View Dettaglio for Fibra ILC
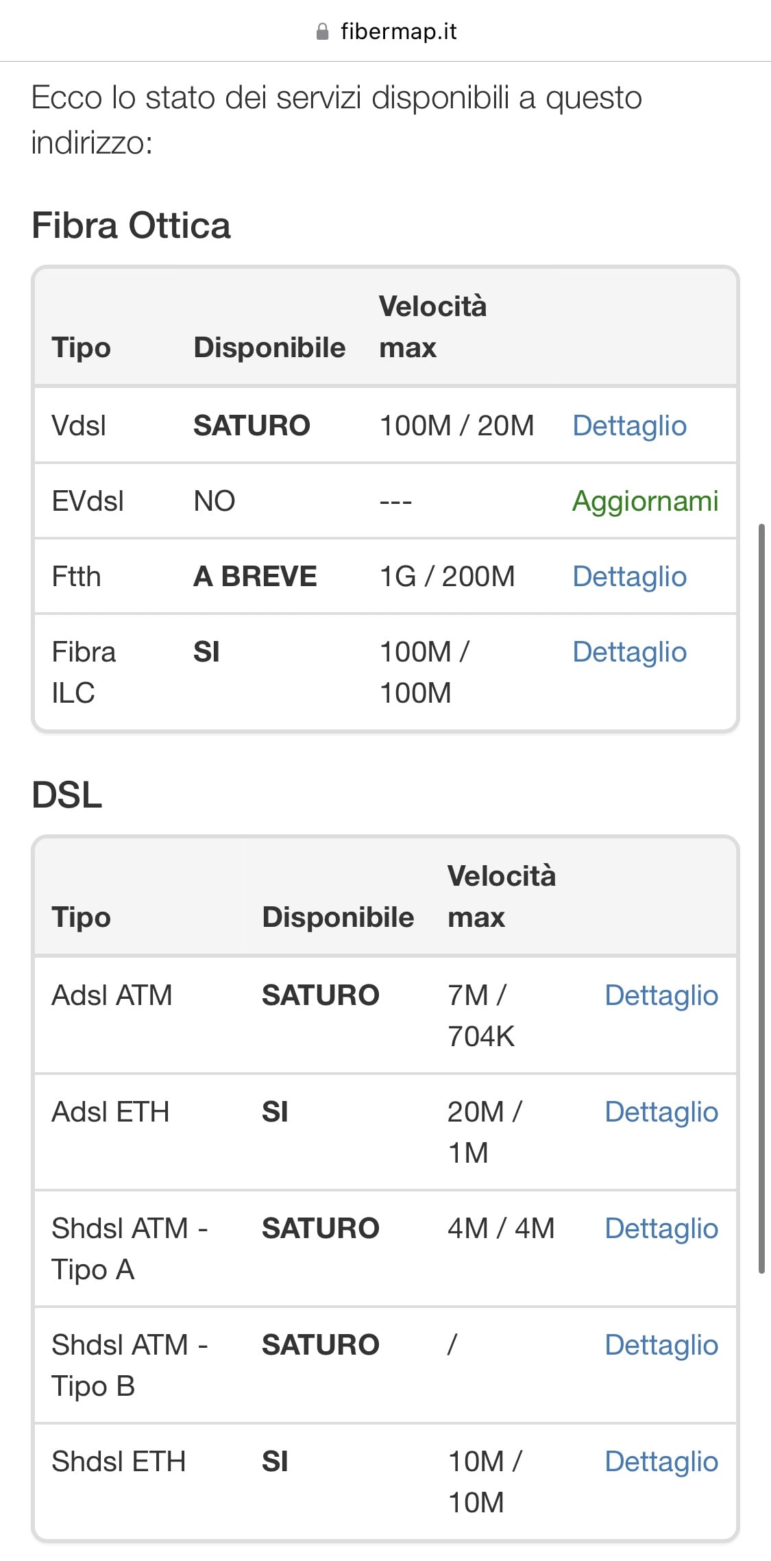This screenshot has width=771, height=1561. [x=629, y=652]
